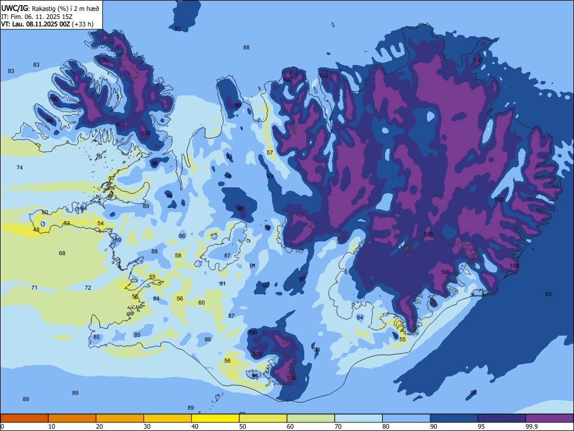
Task: Click the '90' legend scale label
Action: [x=433, y=426]
